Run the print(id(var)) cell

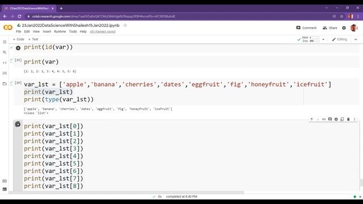18,48
